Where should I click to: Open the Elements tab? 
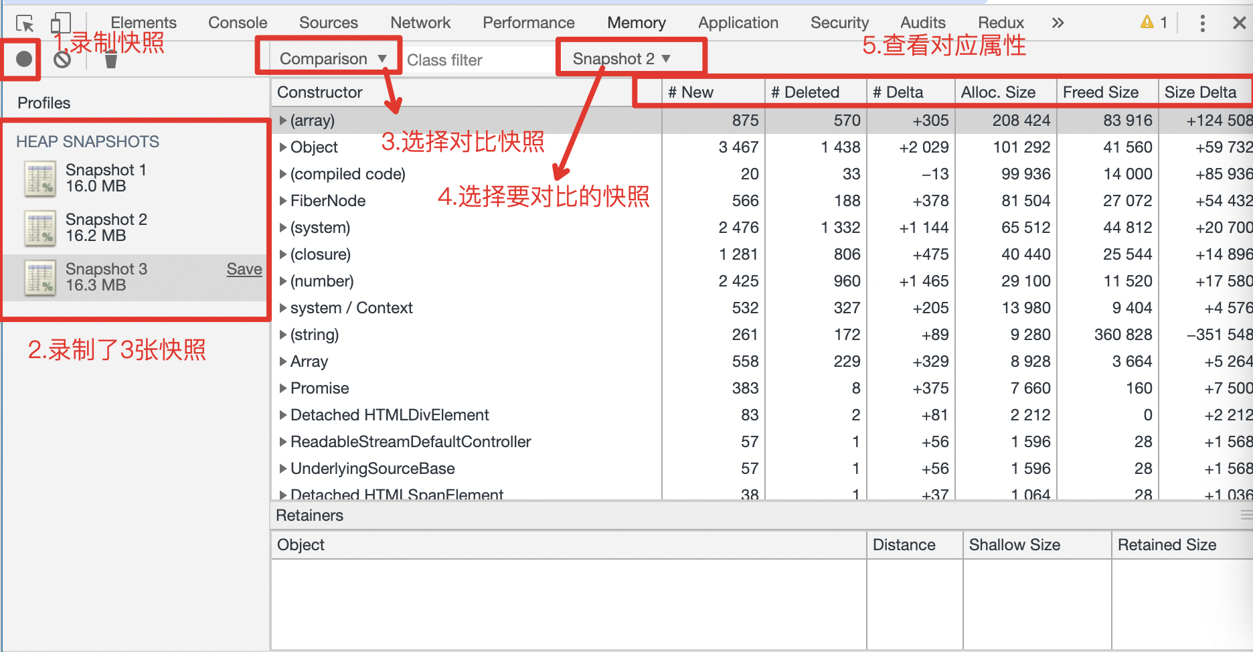[143, 23]
